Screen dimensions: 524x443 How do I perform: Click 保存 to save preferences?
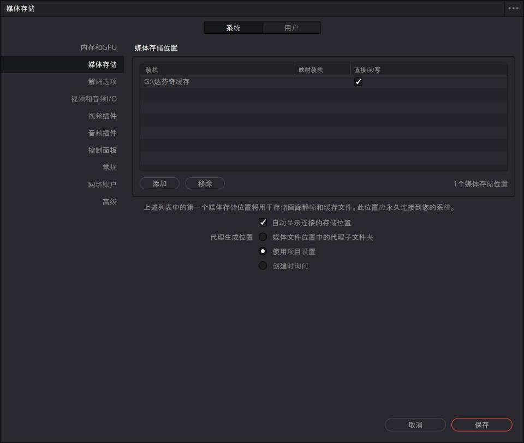[x=481, y=424]
